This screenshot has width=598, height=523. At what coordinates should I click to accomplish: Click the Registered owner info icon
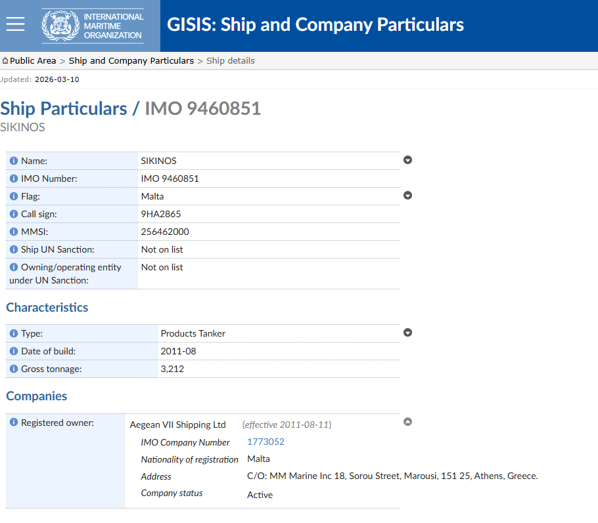[14, 423]
